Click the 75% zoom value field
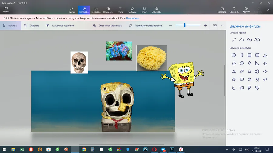273x153 pixels. click(x=214, y=25)
